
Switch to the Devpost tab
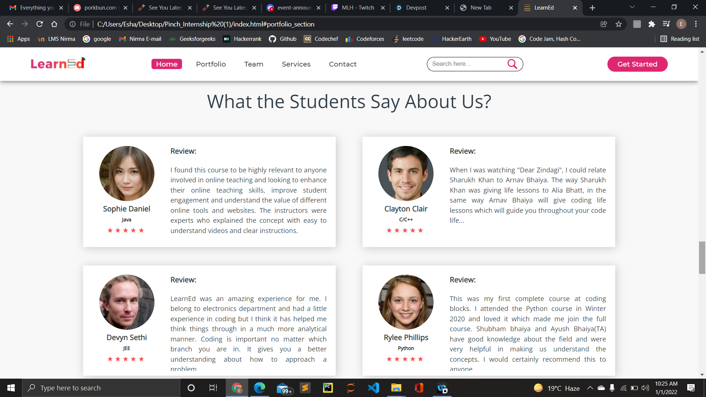[x=416, y=8]
